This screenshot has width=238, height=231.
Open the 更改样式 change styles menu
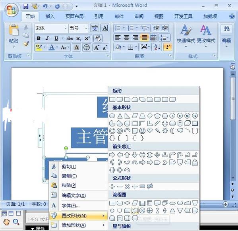(206, 36)
